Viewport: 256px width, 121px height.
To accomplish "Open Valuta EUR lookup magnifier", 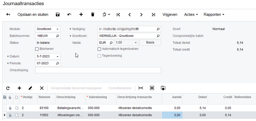I will (x=111, y=43).
